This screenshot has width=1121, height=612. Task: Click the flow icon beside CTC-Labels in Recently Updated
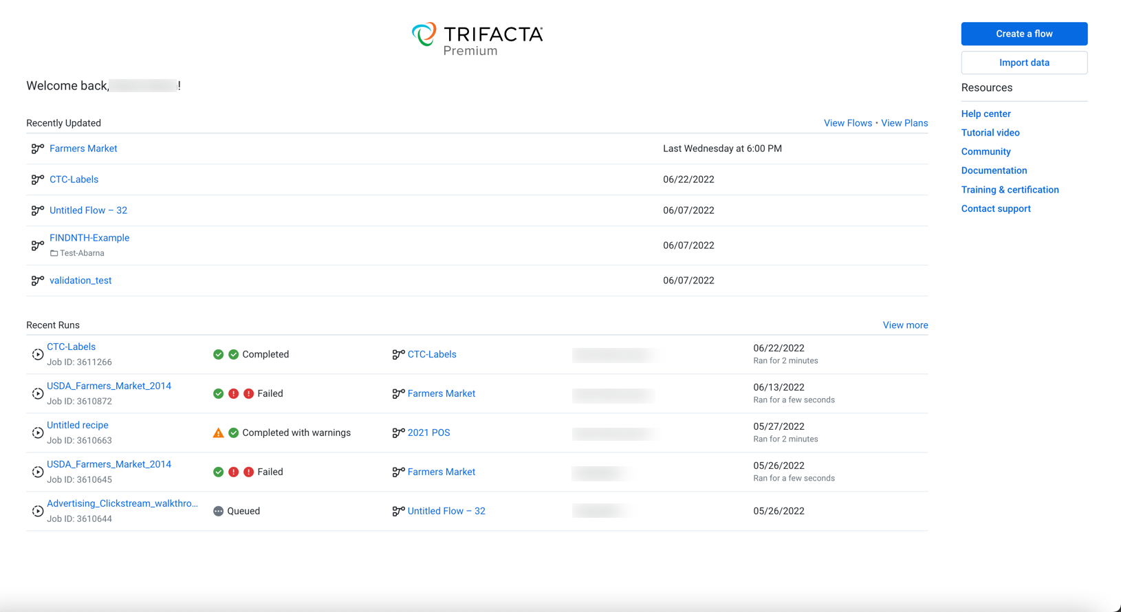coord(38,179)
